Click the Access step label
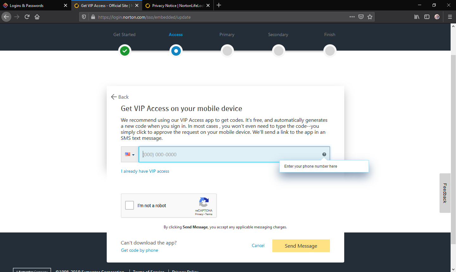This screenshot has width=456, height=272. tap(176, 34)
